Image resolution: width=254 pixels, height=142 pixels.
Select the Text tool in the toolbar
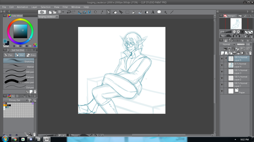tap(153, 12)
